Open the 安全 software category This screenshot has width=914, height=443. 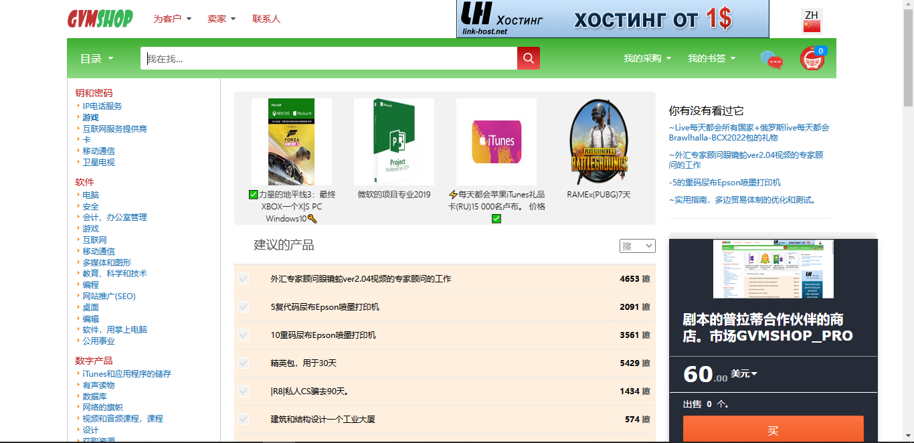click(x=90, y=207)
